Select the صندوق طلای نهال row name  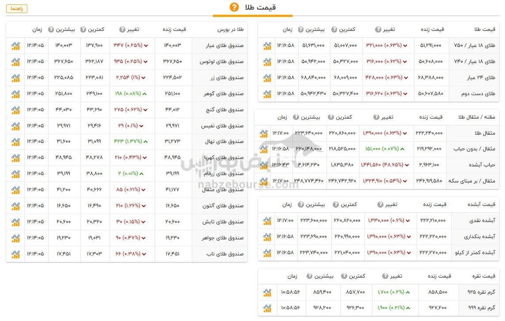click(223, 142)
